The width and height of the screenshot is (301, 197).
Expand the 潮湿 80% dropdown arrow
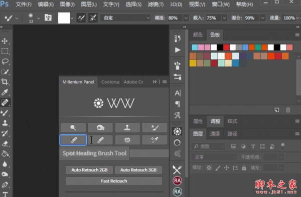[x=186, y=18]
